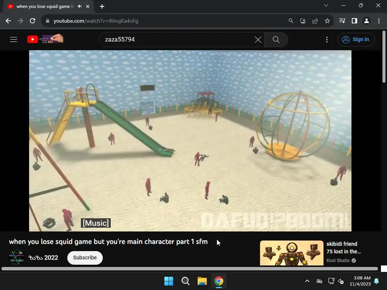The height and width of the screenshot is (290, 387).
Task: Open the ზაზა 2022 channel avatar
Action: pyautogui.click(x=16, y=257)
